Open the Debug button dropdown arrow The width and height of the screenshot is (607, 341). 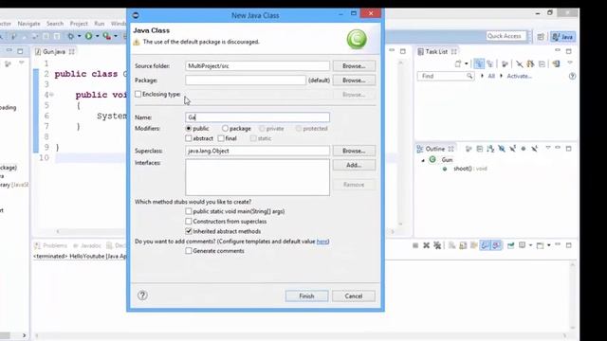pos(79,36)
